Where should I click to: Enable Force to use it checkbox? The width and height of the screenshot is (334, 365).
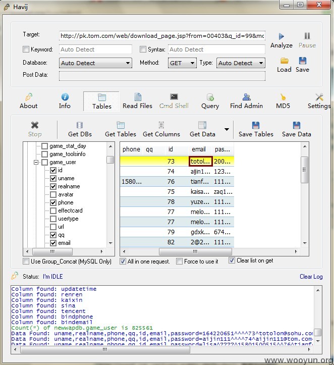coord(179,261)
